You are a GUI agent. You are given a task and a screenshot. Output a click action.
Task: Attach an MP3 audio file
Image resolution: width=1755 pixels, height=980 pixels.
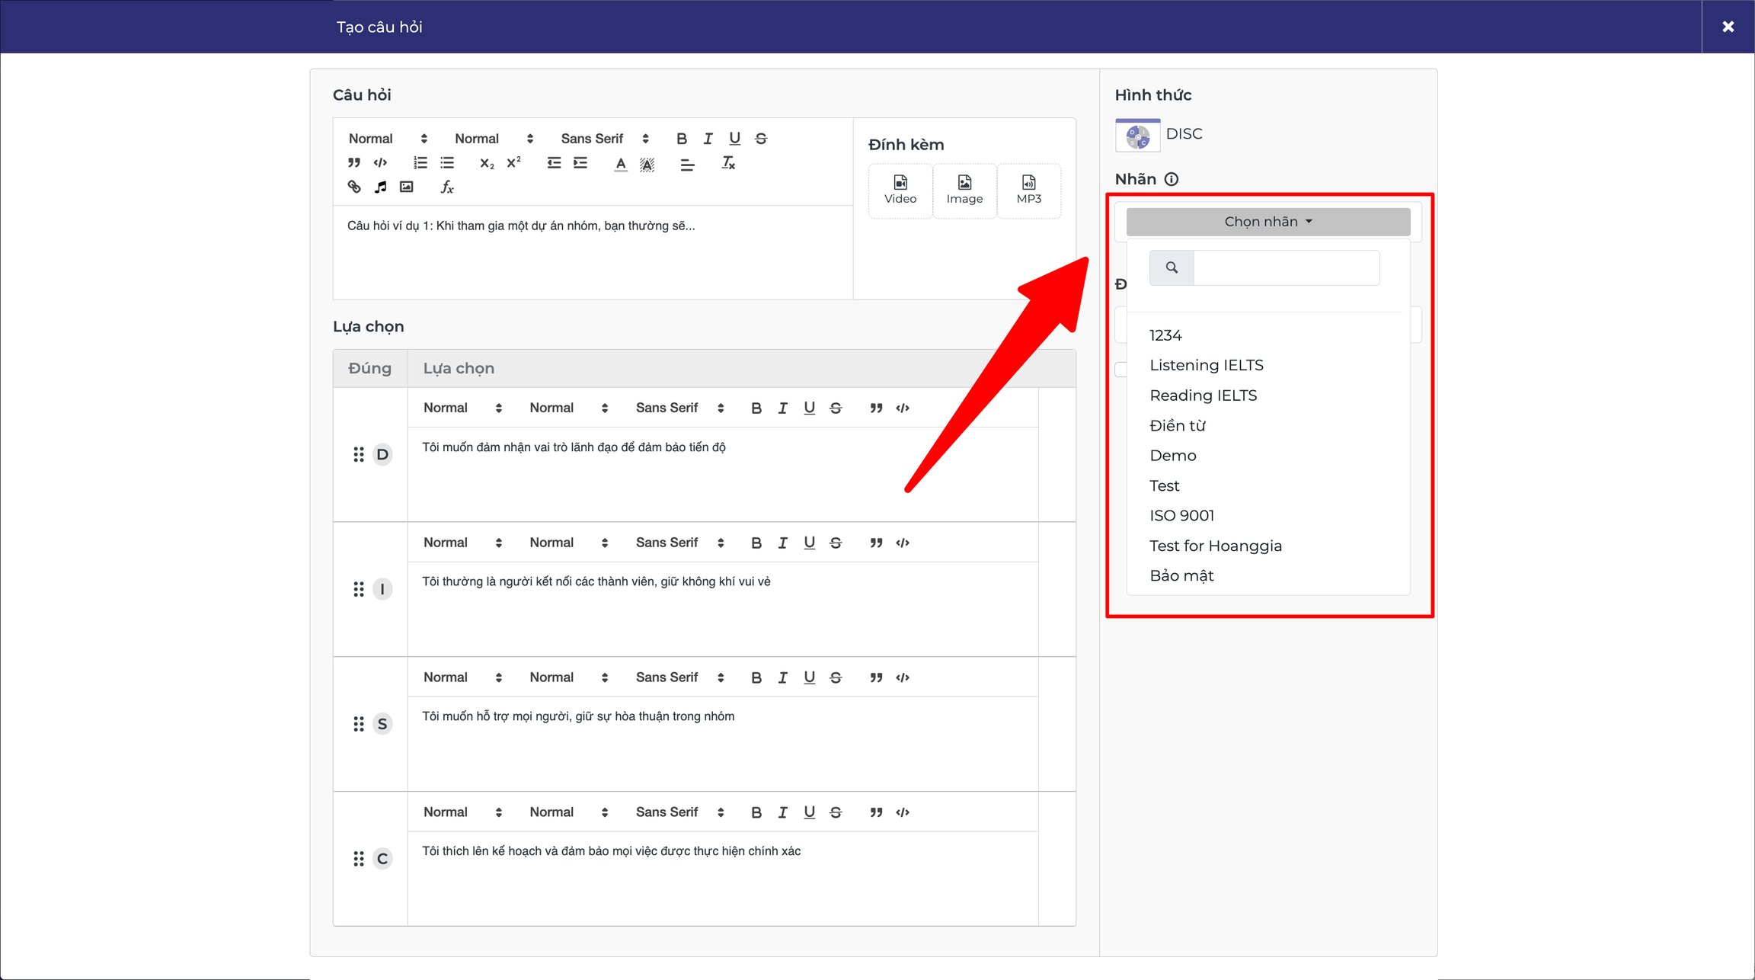pyautogui.click(x=1028, y=191)
